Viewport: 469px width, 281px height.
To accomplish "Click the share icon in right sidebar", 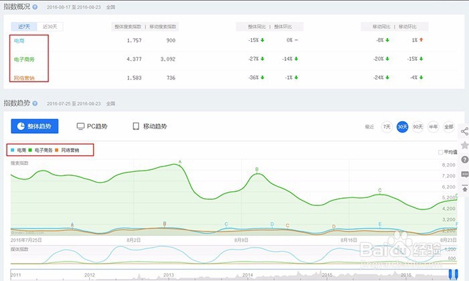I will click(x=464, y=131).
